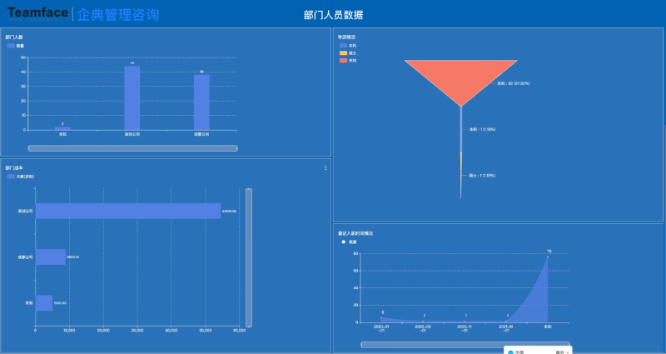The width and height of the screenshot is (666, 354).
Task: Click the Teamface logo
Action: [x=37, y=13]
